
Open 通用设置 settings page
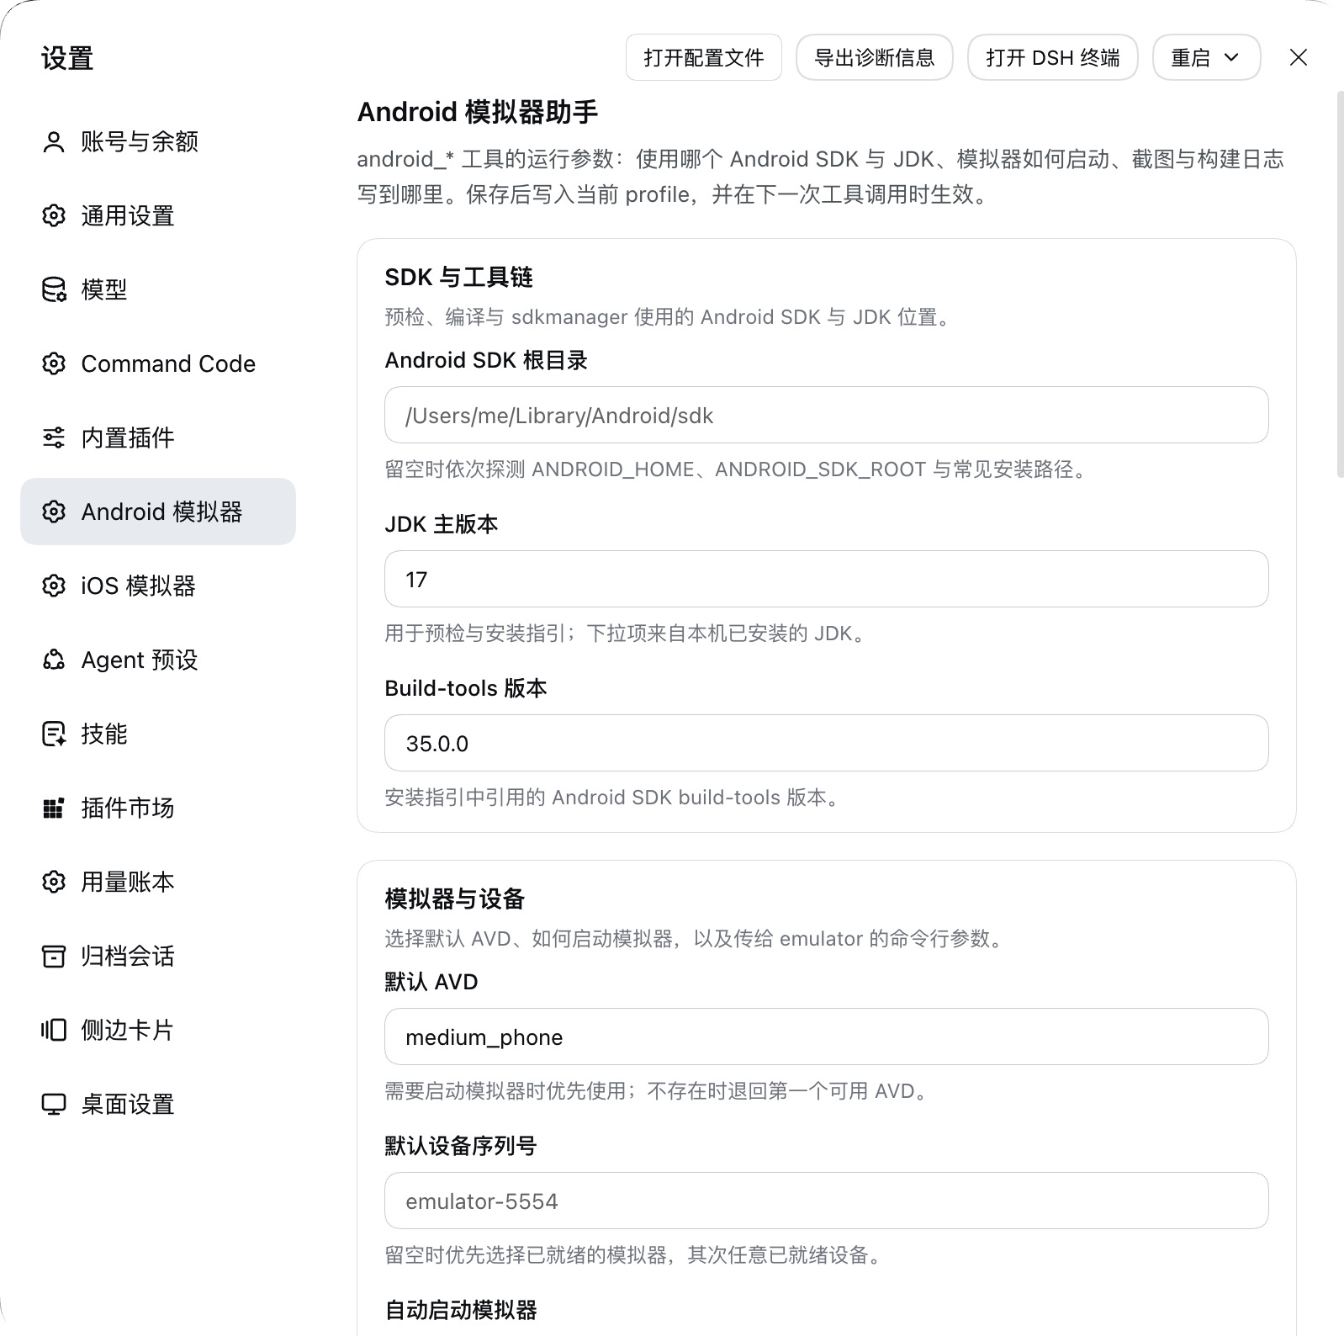(158, 216)
